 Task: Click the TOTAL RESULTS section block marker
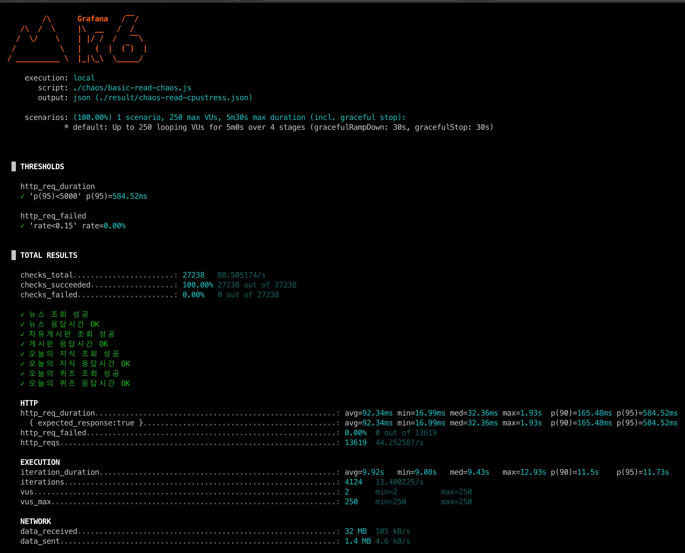14,255
